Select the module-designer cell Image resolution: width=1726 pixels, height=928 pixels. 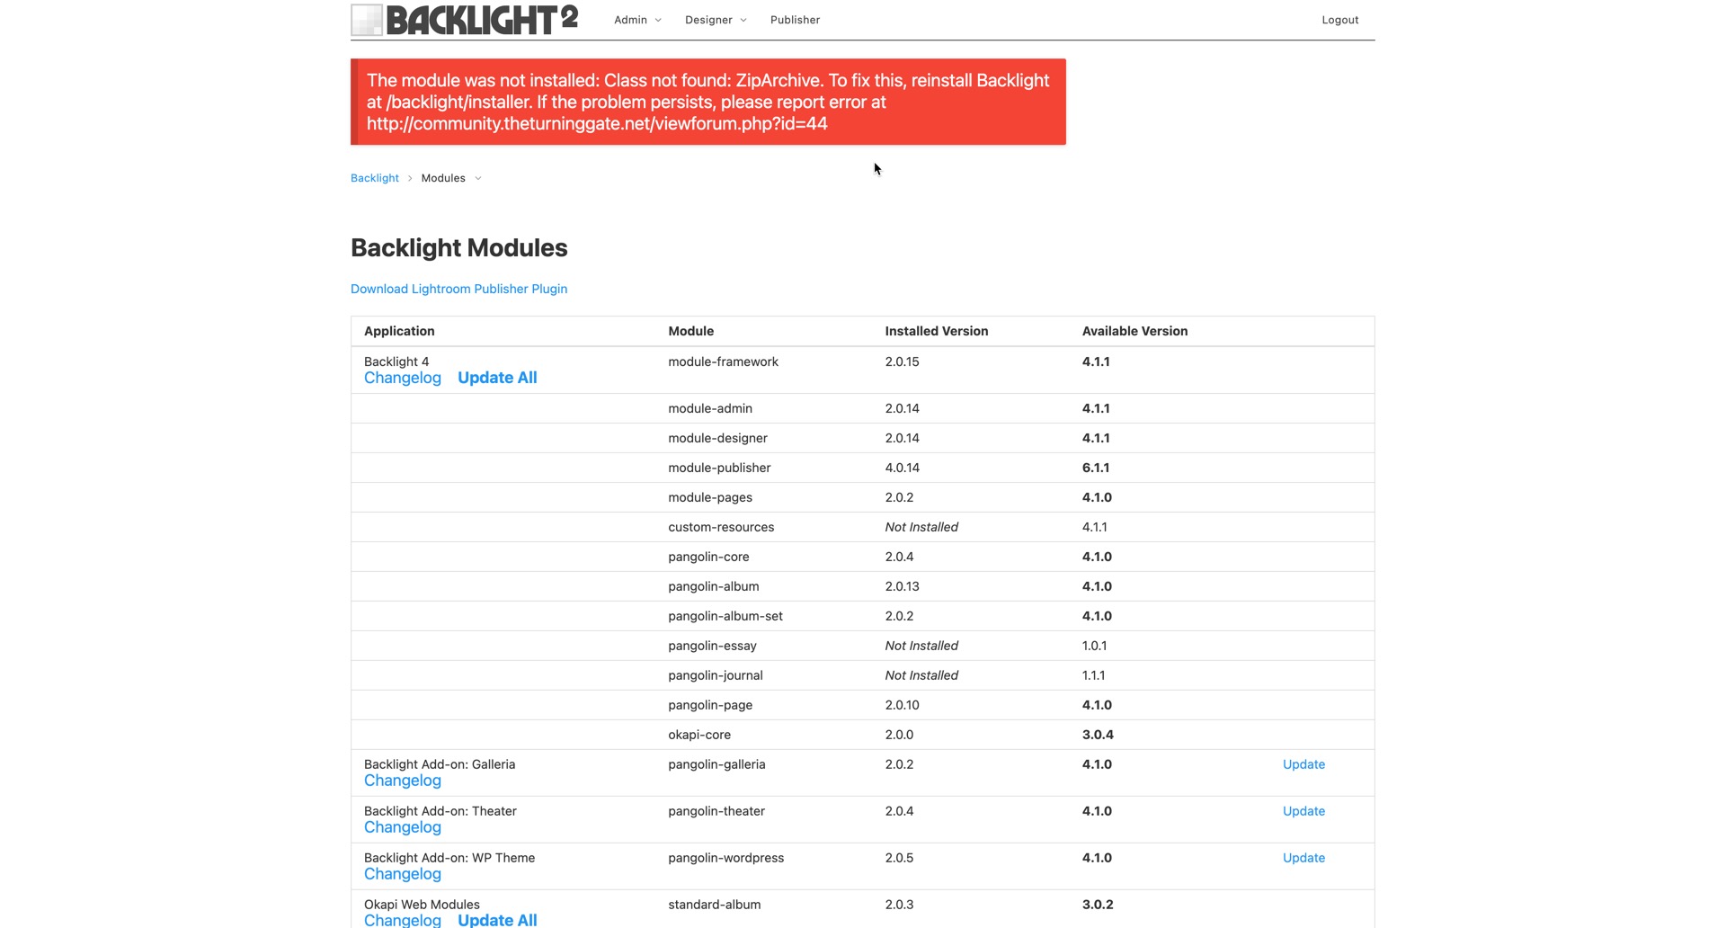717,438
